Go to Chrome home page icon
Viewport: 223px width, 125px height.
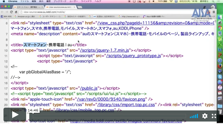point(16,12)
